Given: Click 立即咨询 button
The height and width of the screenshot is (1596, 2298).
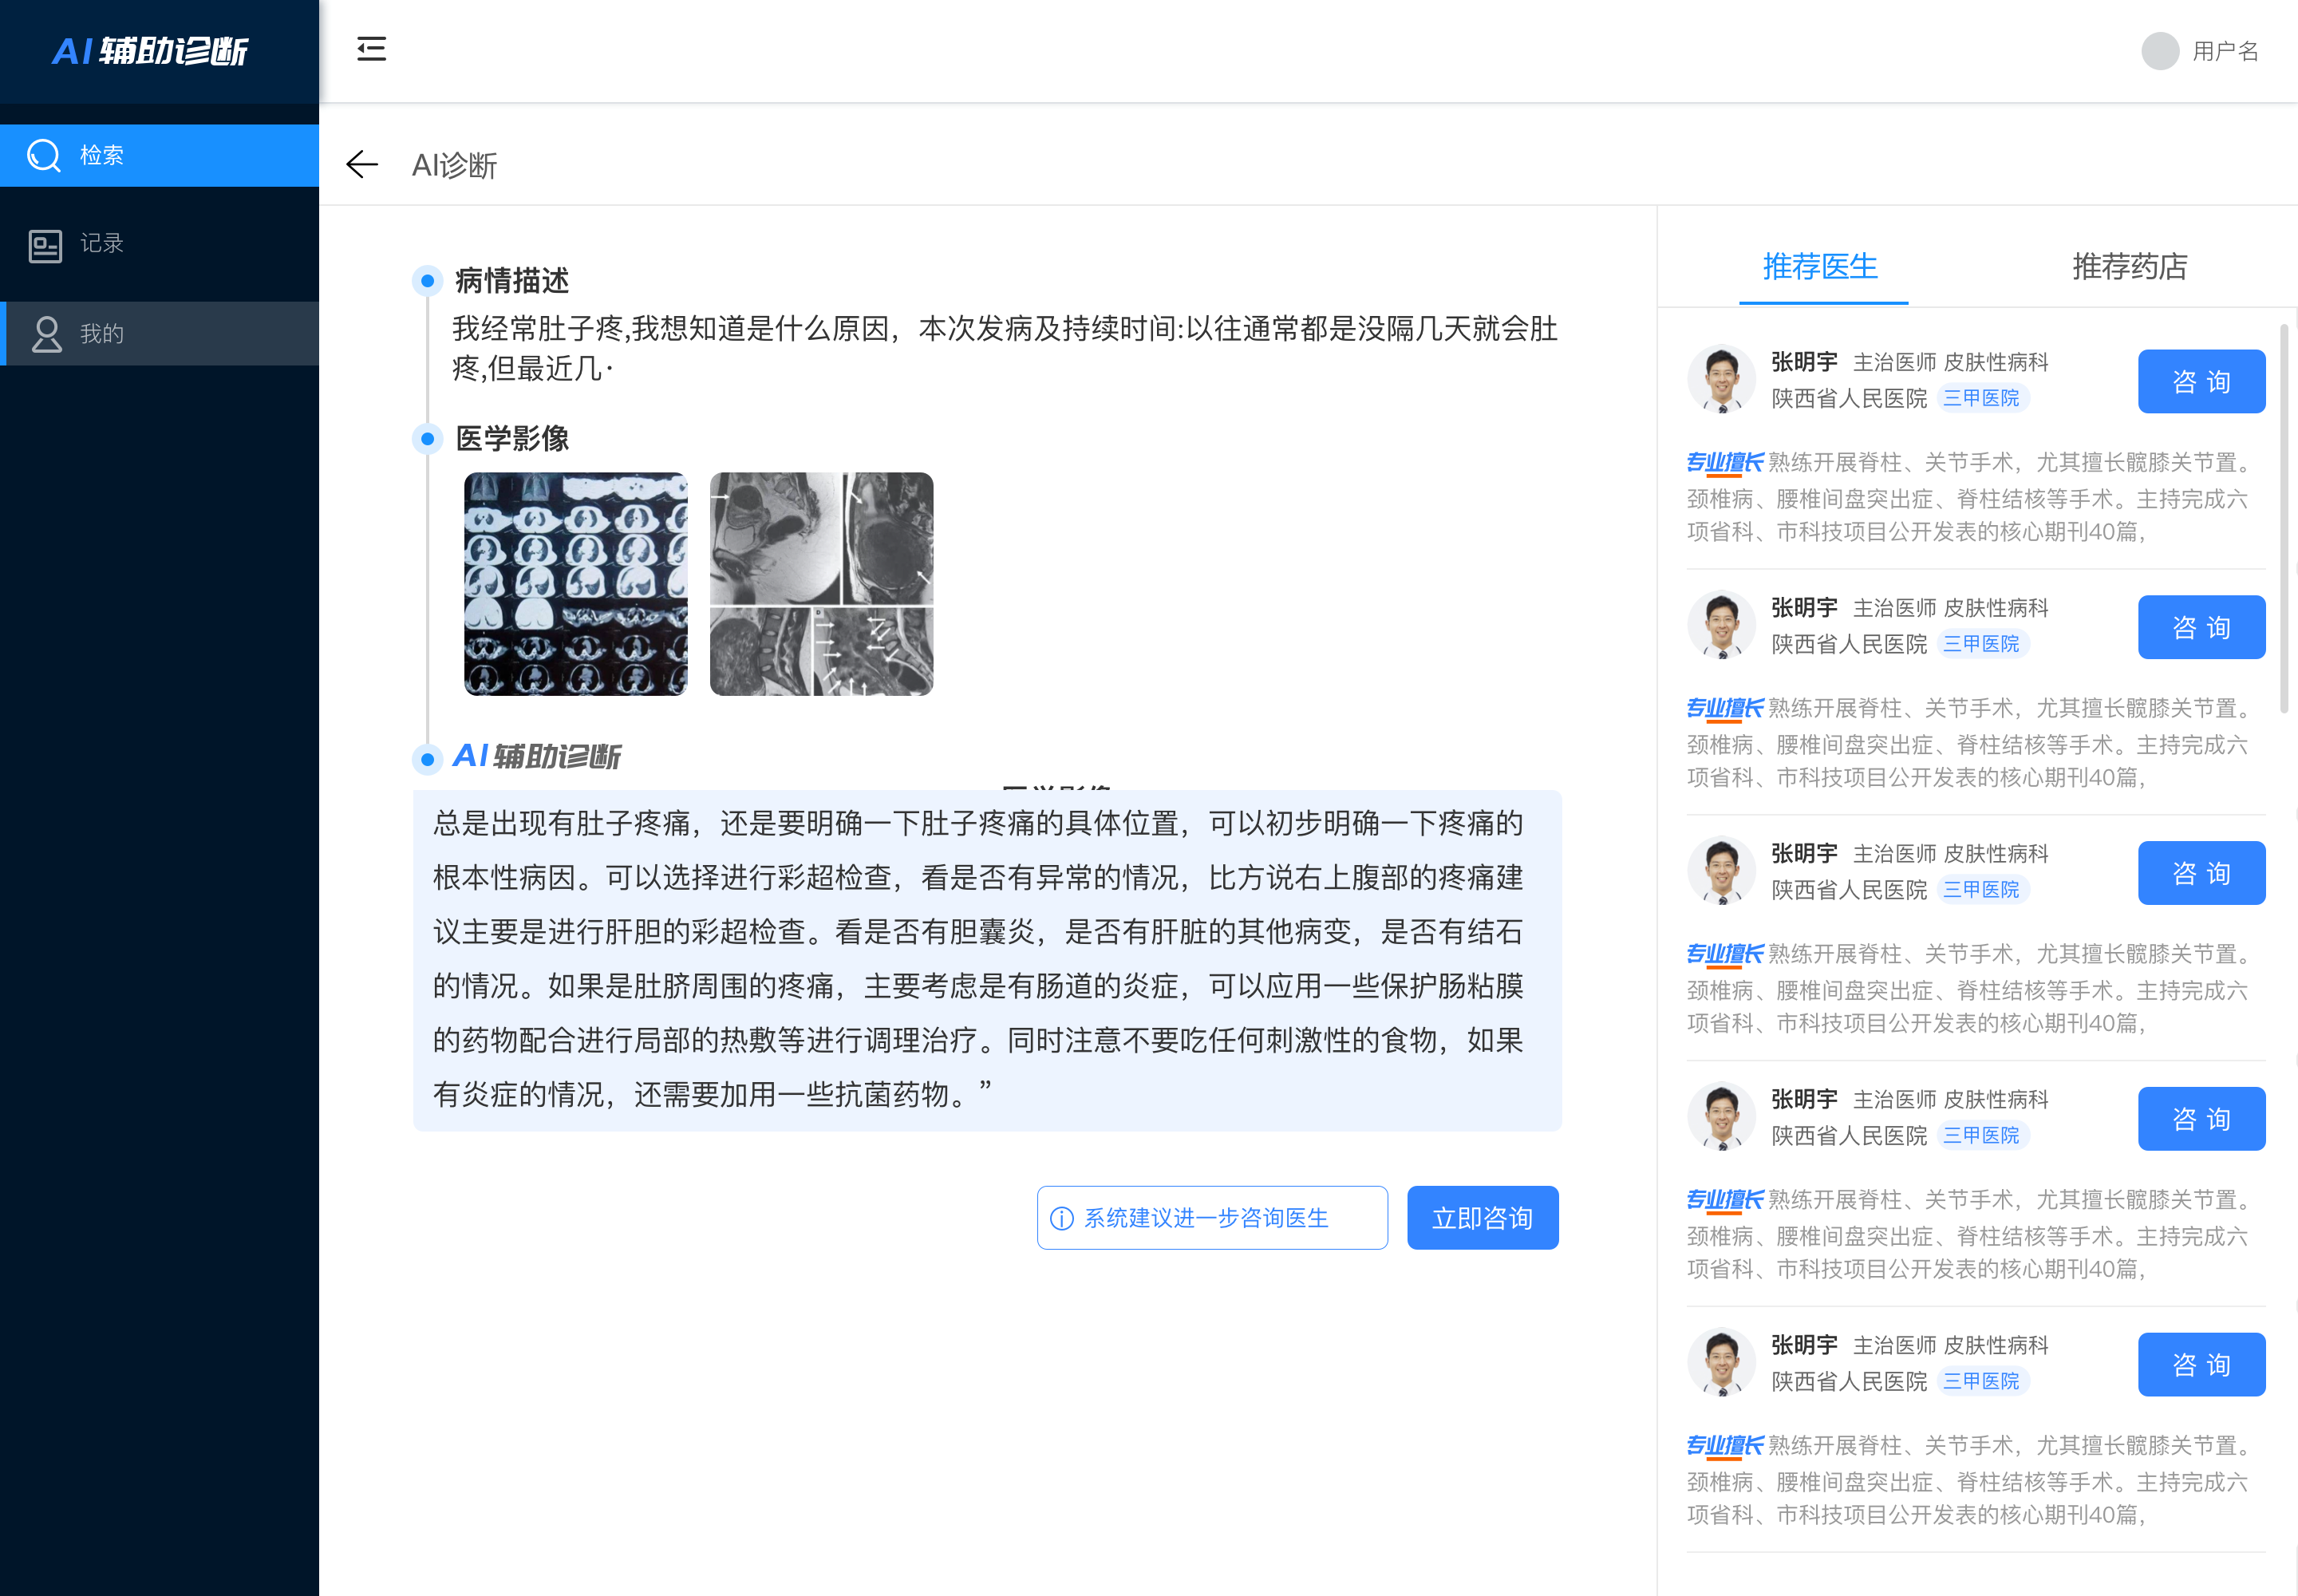Looking at the screenshot, I should pyautogui.click(x=1483, y=1218).
